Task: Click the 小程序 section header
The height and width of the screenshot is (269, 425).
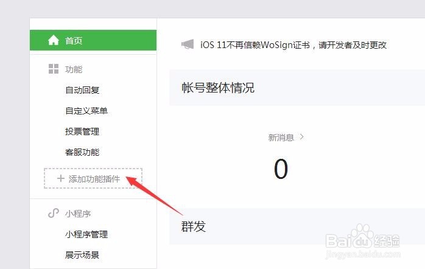Action: pos(78,214)
